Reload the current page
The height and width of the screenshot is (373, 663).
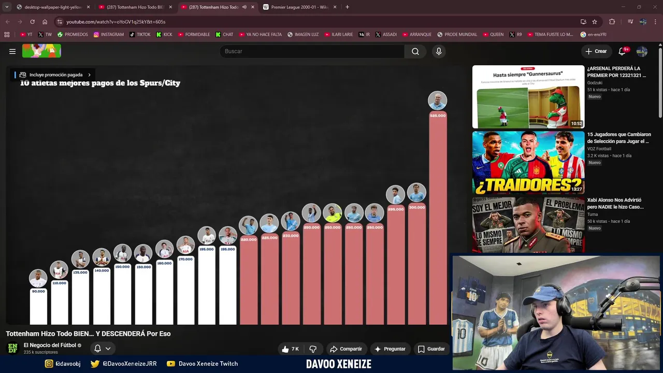click(x=32, y=22)
